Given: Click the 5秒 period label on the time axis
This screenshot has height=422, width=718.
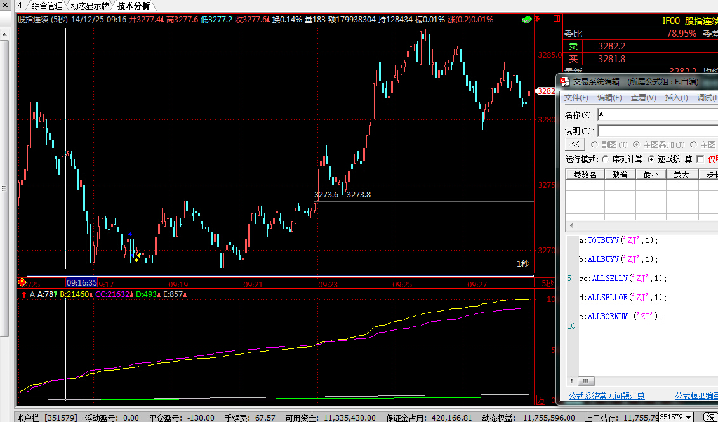Looking at the screenshot, I should pyautogui.click(x=548, y=284).
